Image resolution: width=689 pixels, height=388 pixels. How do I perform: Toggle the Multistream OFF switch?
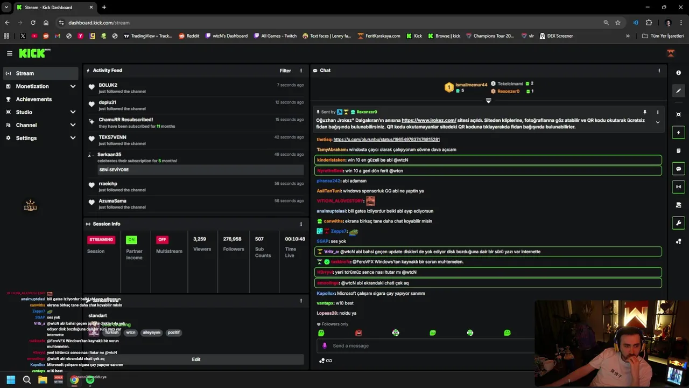pos(162,240)
